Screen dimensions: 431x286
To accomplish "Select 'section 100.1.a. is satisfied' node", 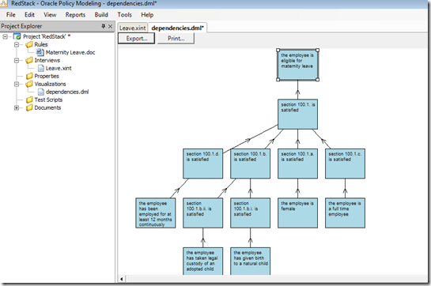I will pos(297,164).
